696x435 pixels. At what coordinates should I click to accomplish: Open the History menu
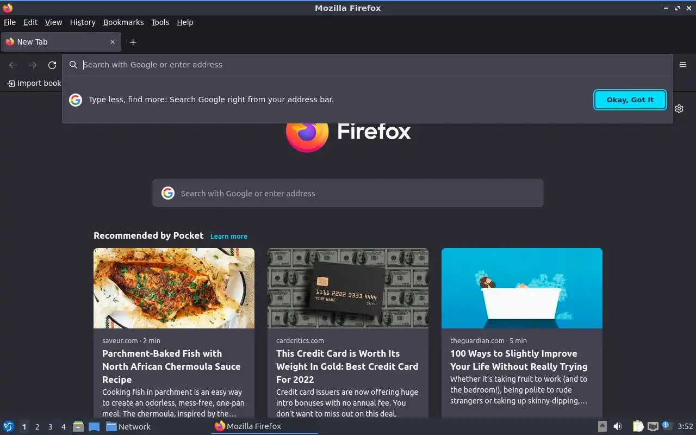point(83,22)
